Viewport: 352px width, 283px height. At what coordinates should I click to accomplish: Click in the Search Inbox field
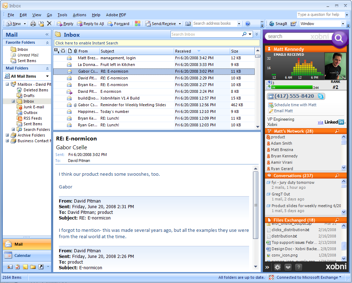coord(206,34)
